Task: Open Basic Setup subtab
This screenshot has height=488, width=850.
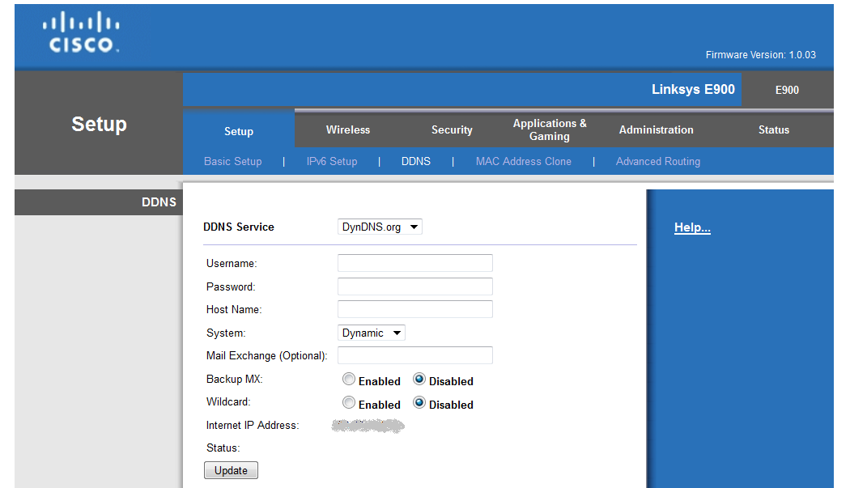Action: click(x=232, y=161)
